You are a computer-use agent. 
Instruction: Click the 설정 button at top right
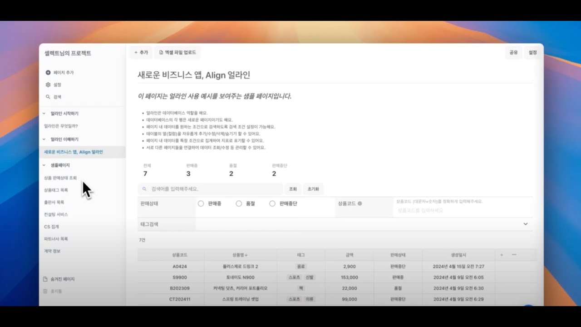[533, 53]
